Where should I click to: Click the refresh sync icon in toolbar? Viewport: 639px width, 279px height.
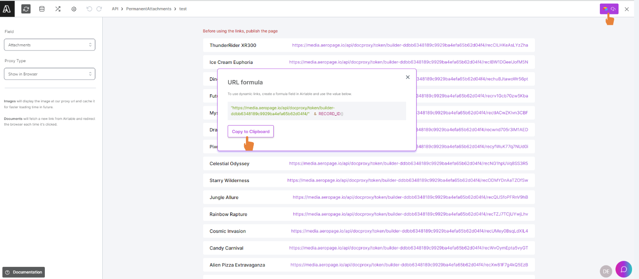coord(26,9)
